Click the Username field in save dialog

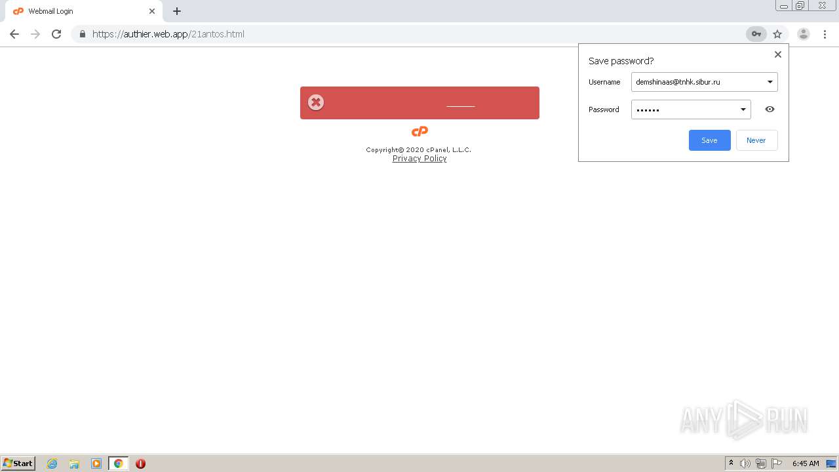704,82
